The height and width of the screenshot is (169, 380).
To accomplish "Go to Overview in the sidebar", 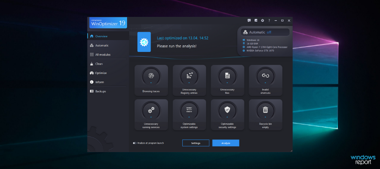I will (108, 36).
